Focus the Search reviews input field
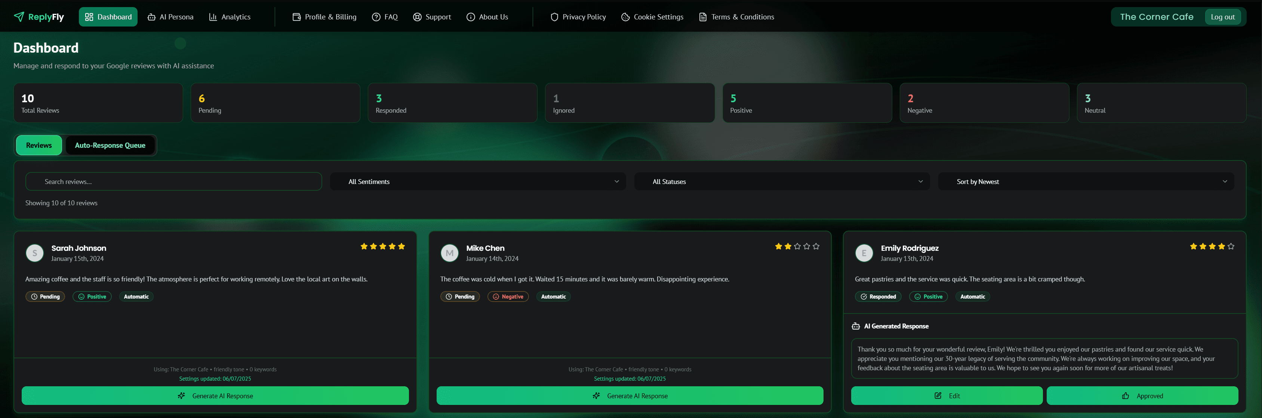Viewport: 1262px width, 418px height. click(x=173, y=181)
